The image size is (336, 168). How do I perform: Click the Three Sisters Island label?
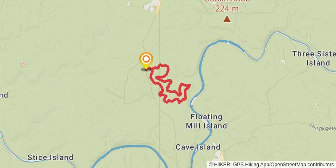pos(314,58)
